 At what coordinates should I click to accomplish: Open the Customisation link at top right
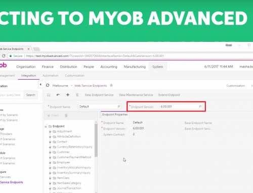tap(236, 86)
